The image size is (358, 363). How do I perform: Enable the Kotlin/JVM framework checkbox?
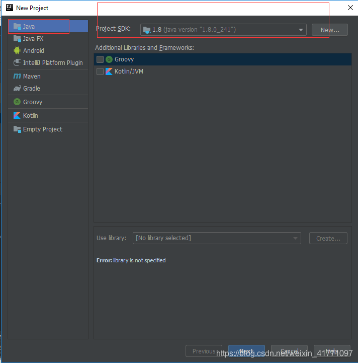100,71
